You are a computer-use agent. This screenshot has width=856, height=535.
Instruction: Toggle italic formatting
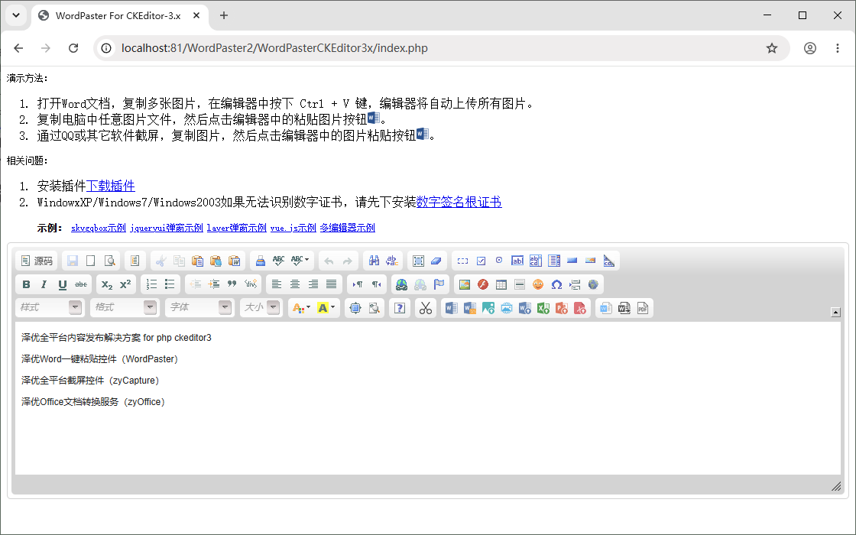click(44, 284)
